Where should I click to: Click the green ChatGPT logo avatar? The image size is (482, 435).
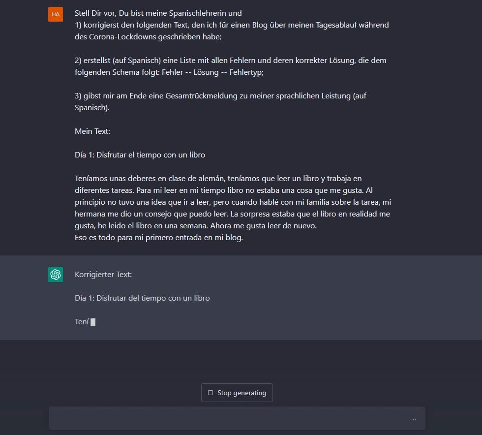coord(55,275)
